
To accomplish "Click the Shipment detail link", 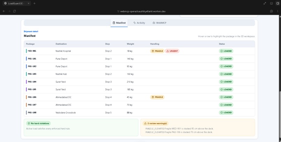I will pos(31,31).
